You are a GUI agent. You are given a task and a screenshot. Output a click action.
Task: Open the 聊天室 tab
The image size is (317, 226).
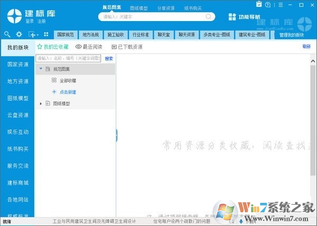pyautogui.click(x=164, y=35)
